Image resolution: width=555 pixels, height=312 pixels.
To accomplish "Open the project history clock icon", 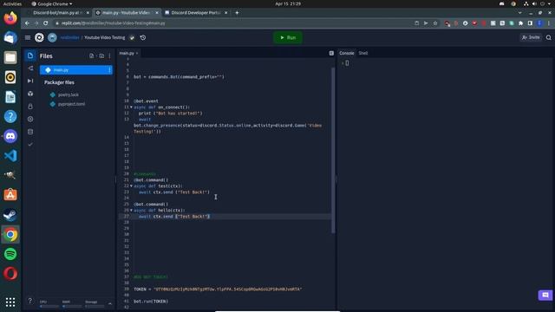I will 143,37.
